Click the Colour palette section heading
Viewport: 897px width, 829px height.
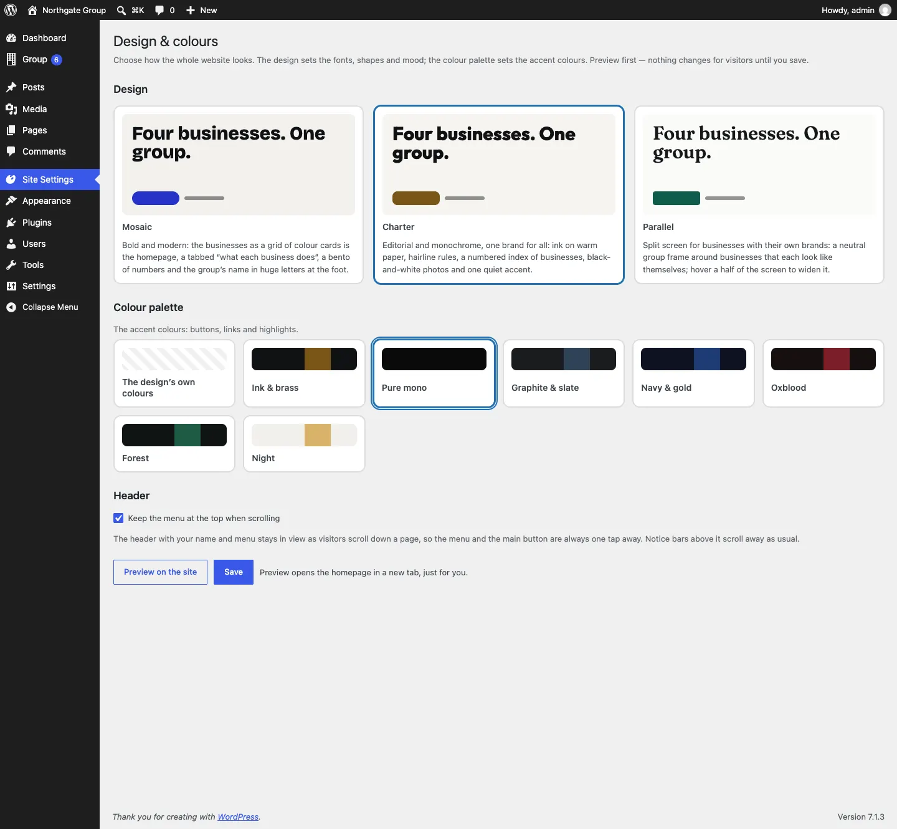click(x=148, y=307)
